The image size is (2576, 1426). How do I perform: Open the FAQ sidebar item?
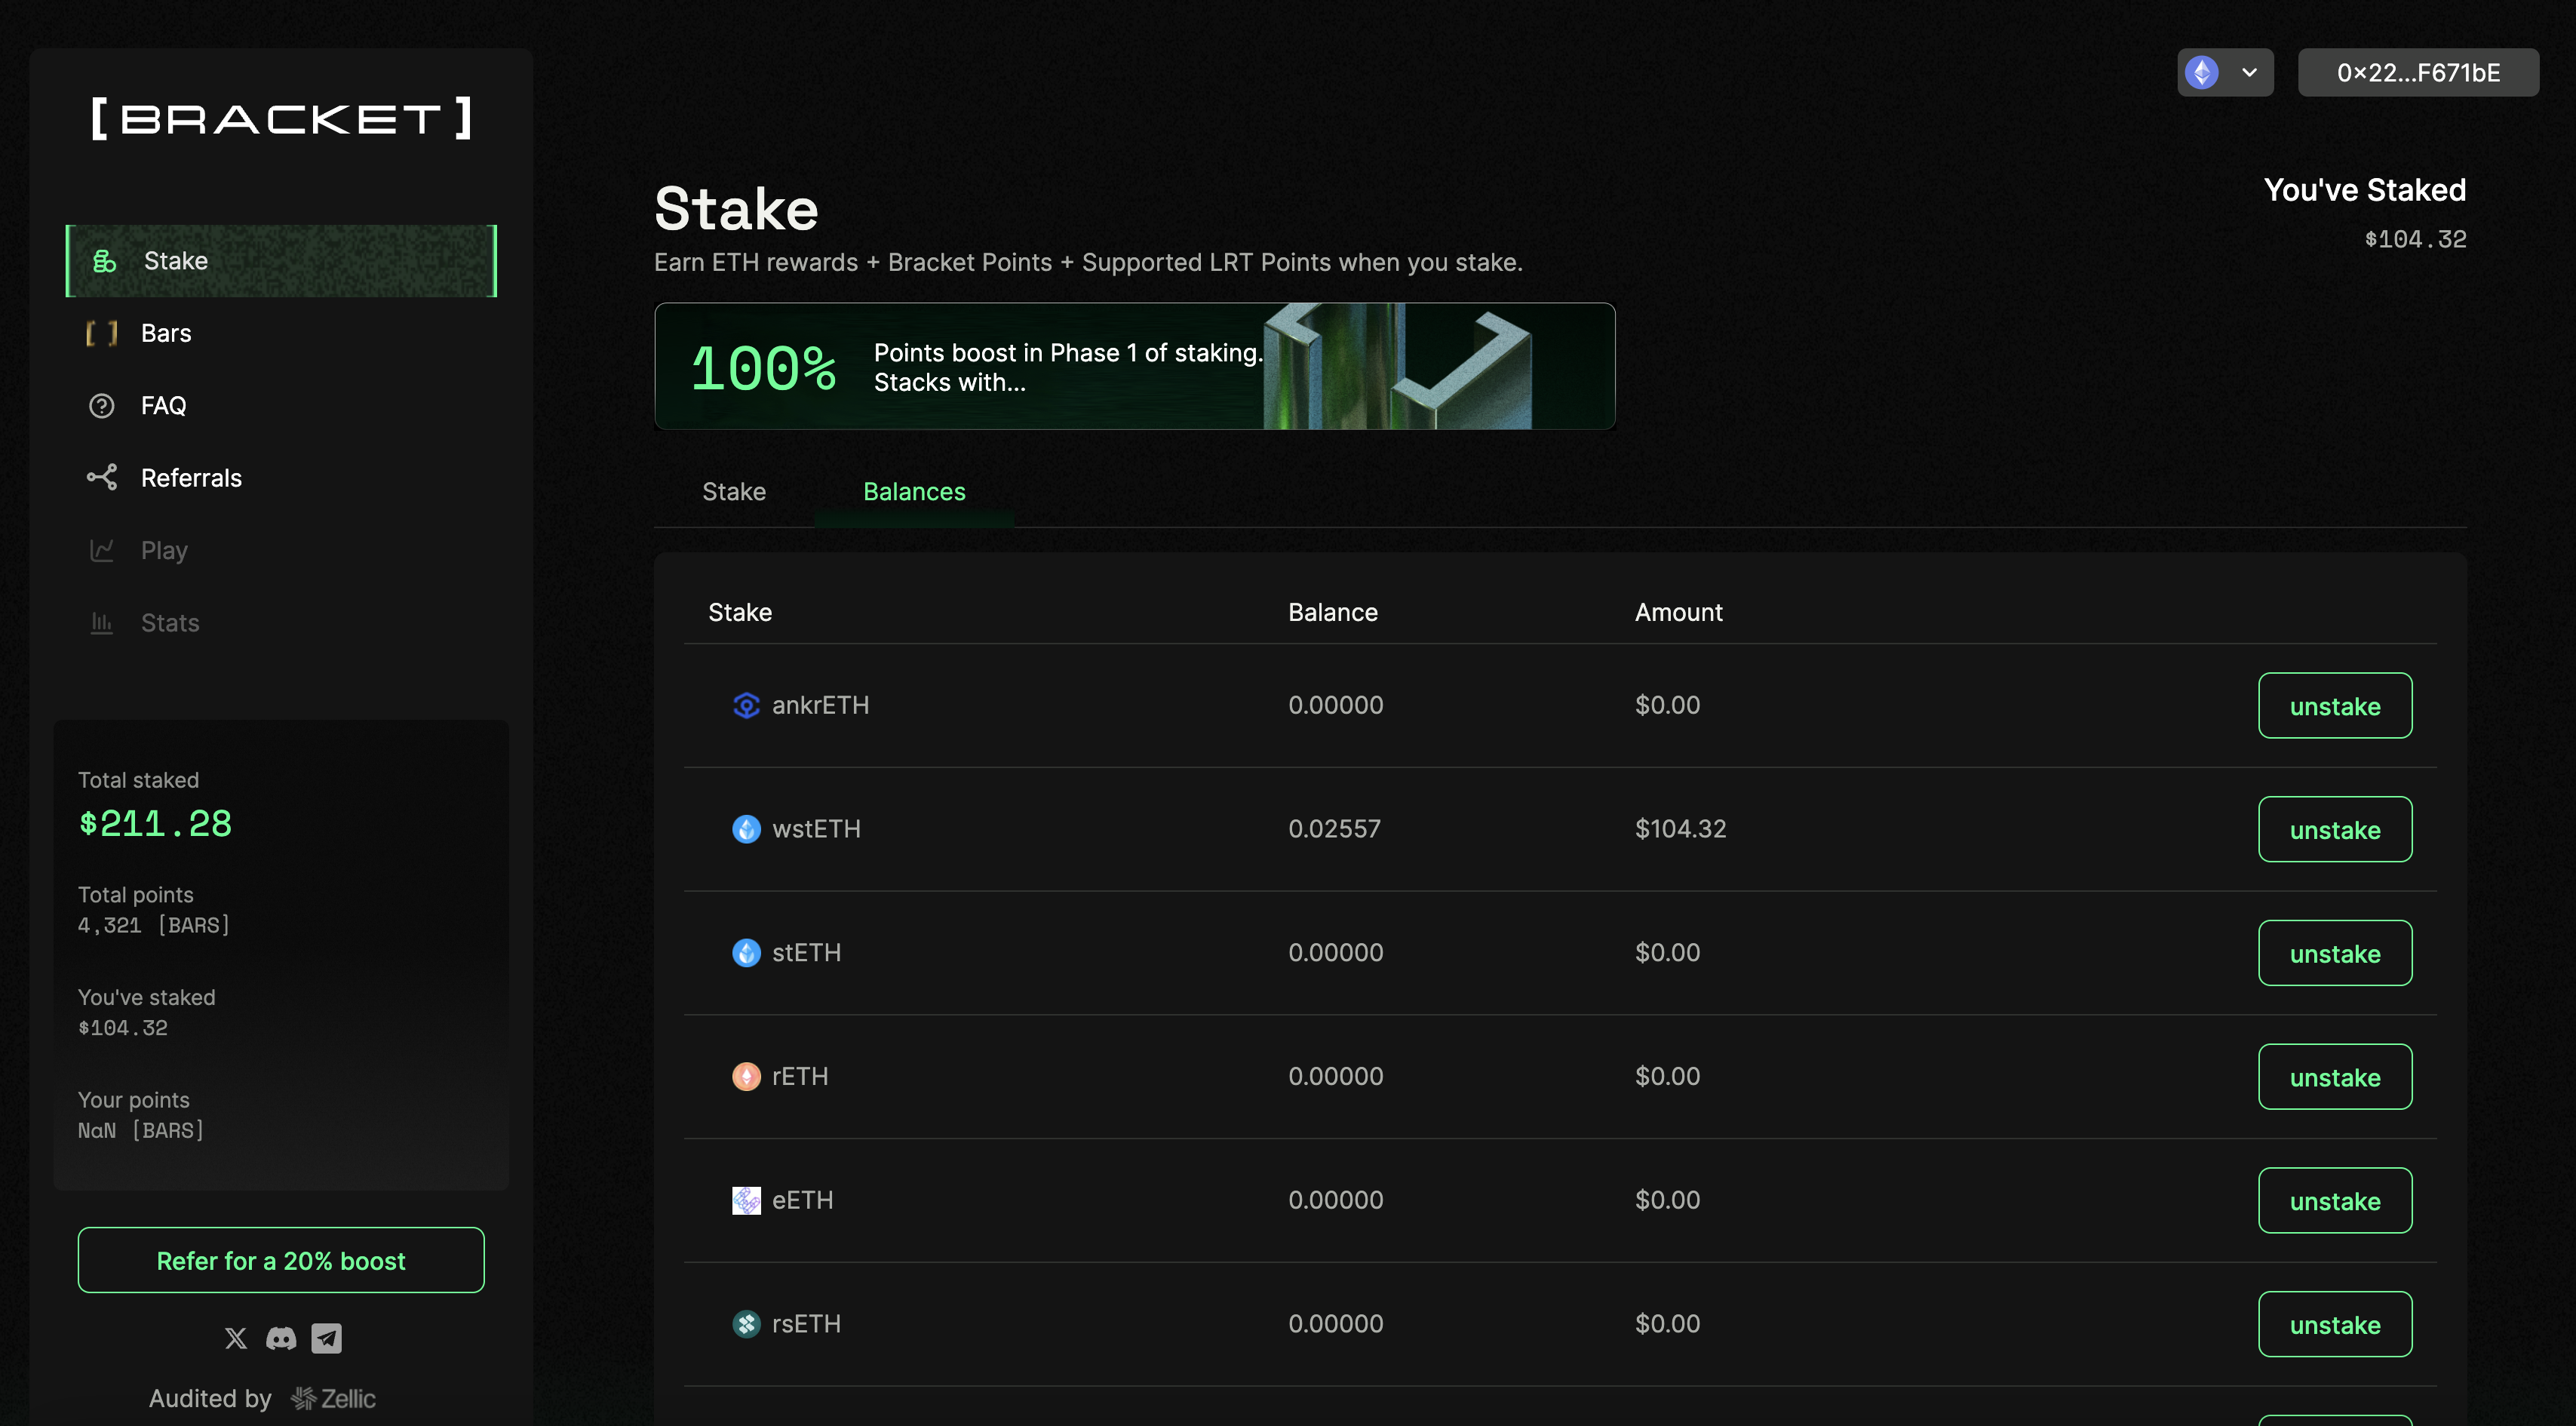click(x=163, y=406)
